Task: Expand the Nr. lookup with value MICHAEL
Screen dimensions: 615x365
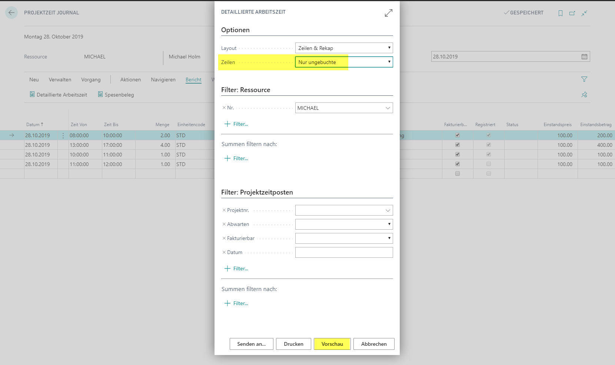Action: [x=388, y=108]
